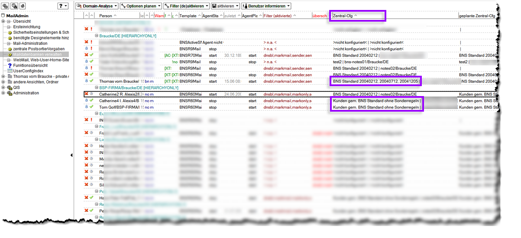Sort by the Person column header
Screen dimensions: 521x238
[x=107, y=16]
